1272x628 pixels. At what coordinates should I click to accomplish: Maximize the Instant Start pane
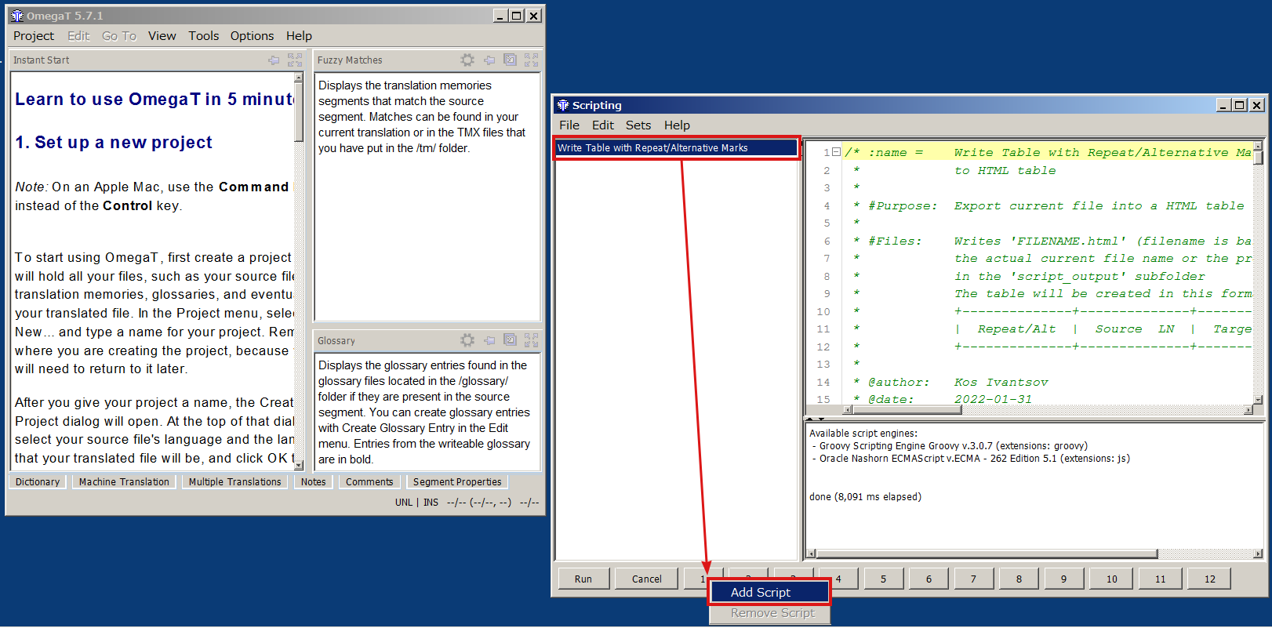[294, 60]
